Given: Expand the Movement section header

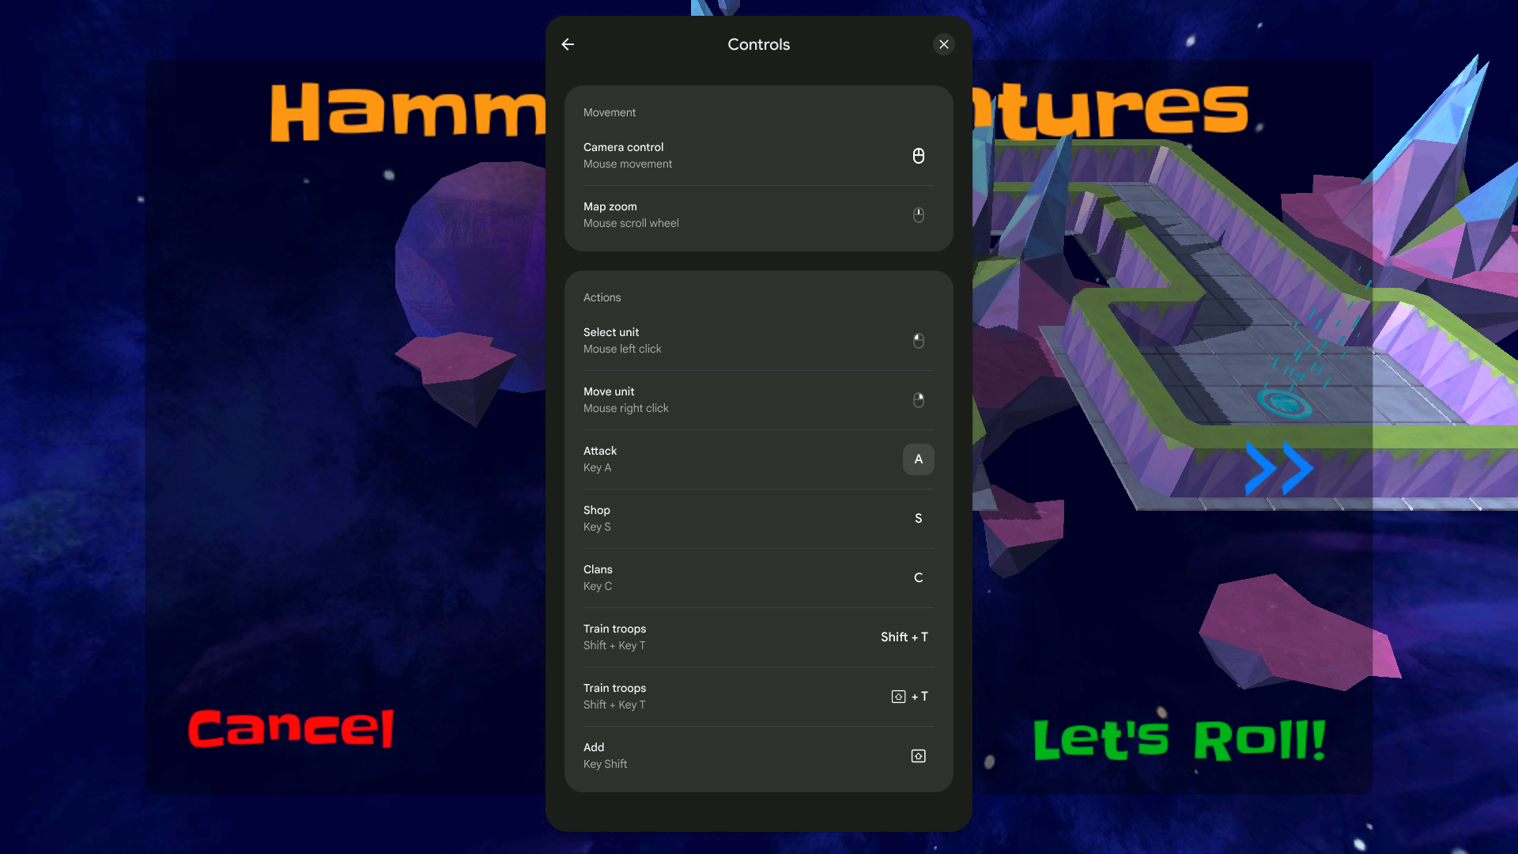Looking at the screenshot, I should click(x=609, y=111).
